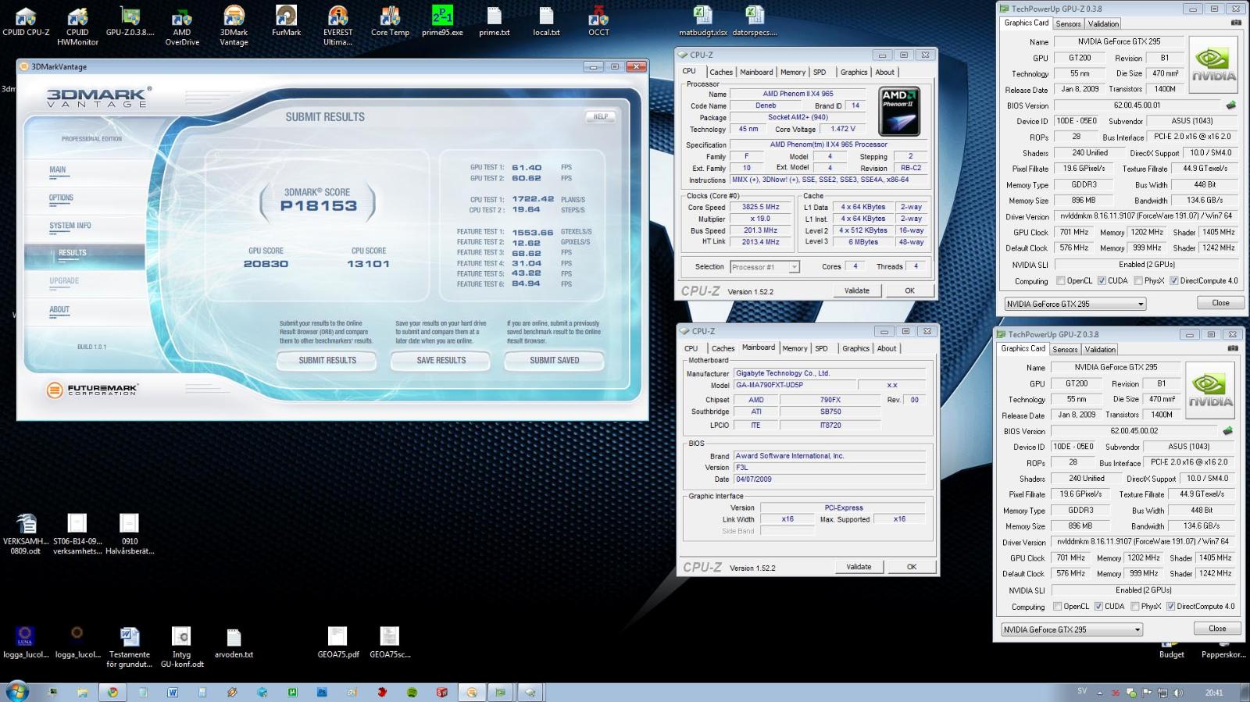This screenshot has width=1250, height=702.
Task: Click Validate in the CPU-Z CPU window
Action: point(857,290)
